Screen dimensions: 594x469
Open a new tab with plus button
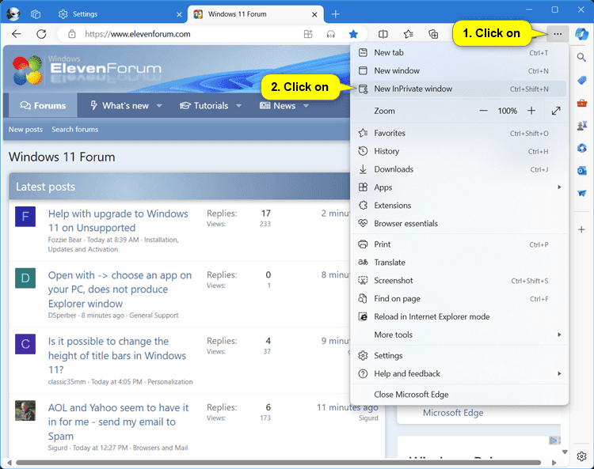pyautogui.click(x=335, y=14)
